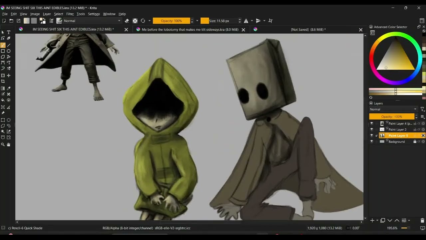This screenshot has width=426, height=240.
Task: Reload the original brush preset
Action: click(x=143, y=21)
